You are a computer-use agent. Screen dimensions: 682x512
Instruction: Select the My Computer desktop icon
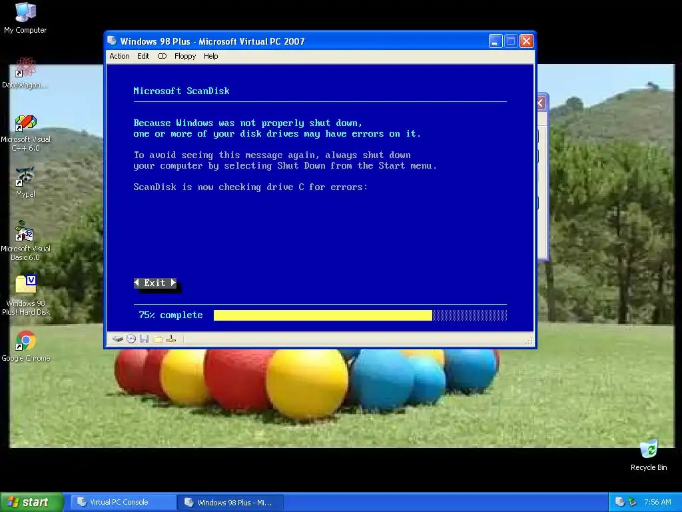25,18
